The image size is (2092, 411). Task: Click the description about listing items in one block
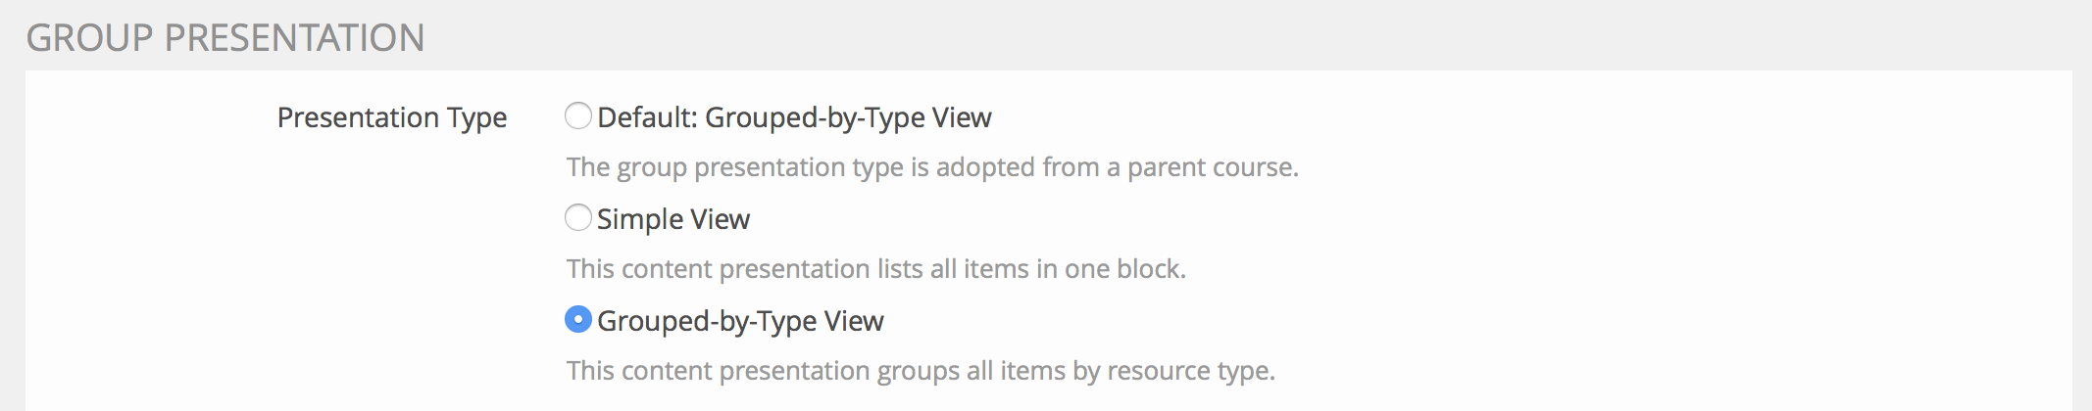[876, 269]
